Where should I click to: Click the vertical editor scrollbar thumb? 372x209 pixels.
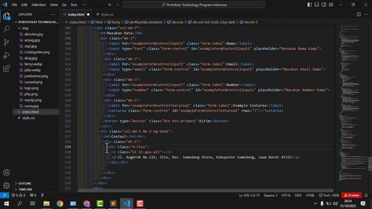coord(370,164)
